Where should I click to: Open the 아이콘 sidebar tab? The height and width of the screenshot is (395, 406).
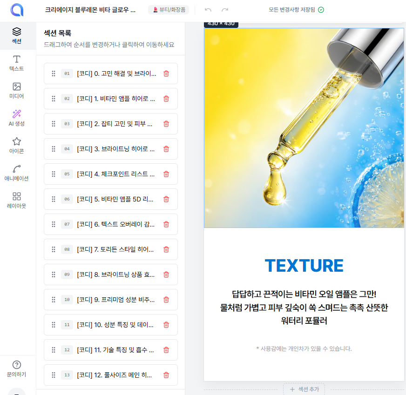(x=17, y=145)
